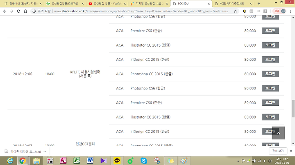Open a new browser tab
This screenshot has width=295, height=165.
point(259,4)
